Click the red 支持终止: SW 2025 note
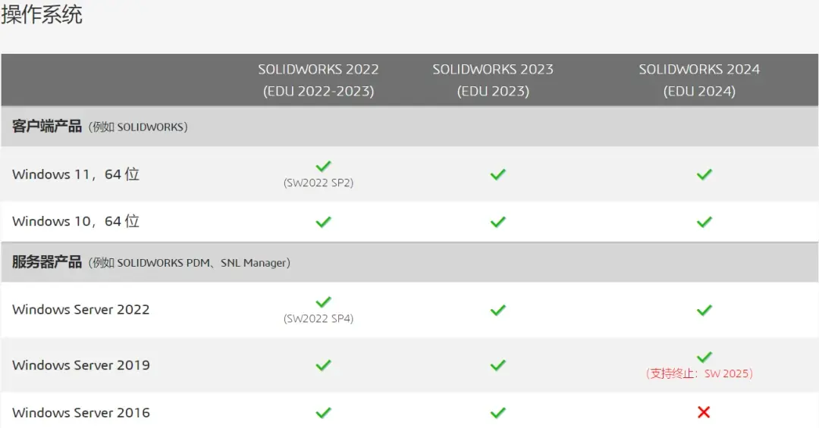The height and width of the screenshot is (428, 819). click(699, 373)
